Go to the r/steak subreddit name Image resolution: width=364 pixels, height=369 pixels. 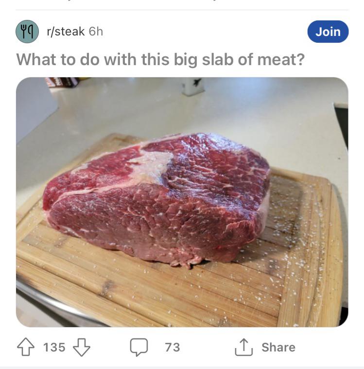(x=66, y=32)
